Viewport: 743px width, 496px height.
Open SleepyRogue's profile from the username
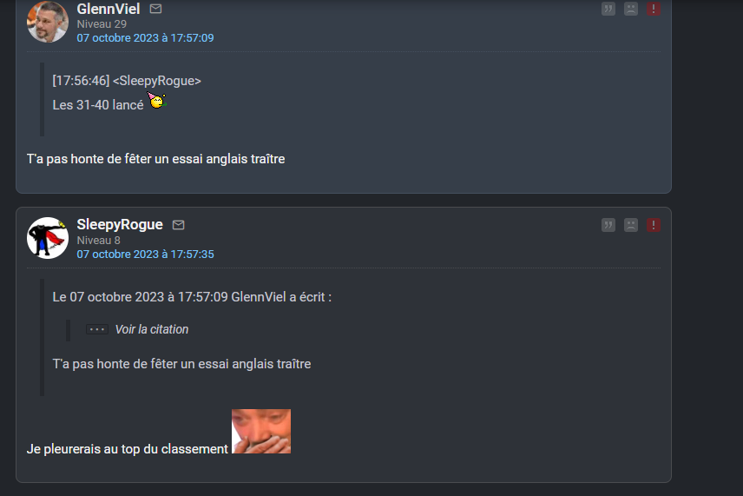pyautogui.click(x=120, y=224)
